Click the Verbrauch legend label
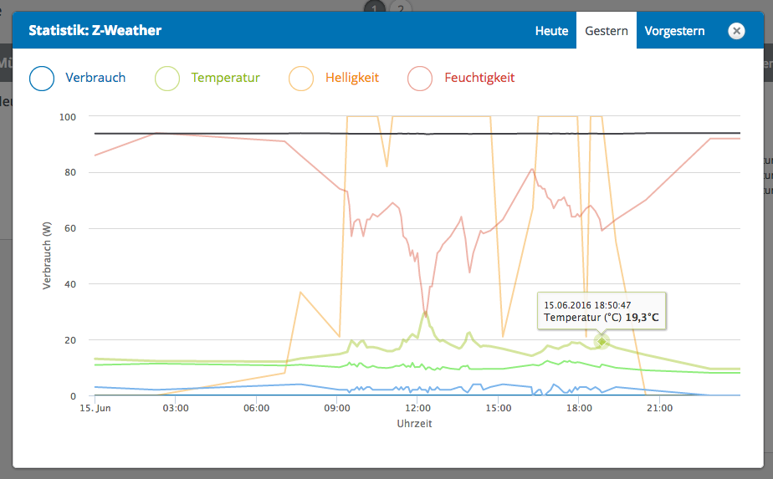The height and width of the screenshot is (479, 773). coord(95,78)
